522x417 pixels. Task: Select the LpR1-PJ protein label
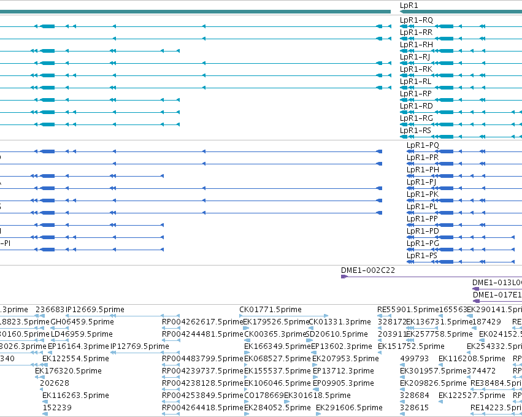click(421, 182)
